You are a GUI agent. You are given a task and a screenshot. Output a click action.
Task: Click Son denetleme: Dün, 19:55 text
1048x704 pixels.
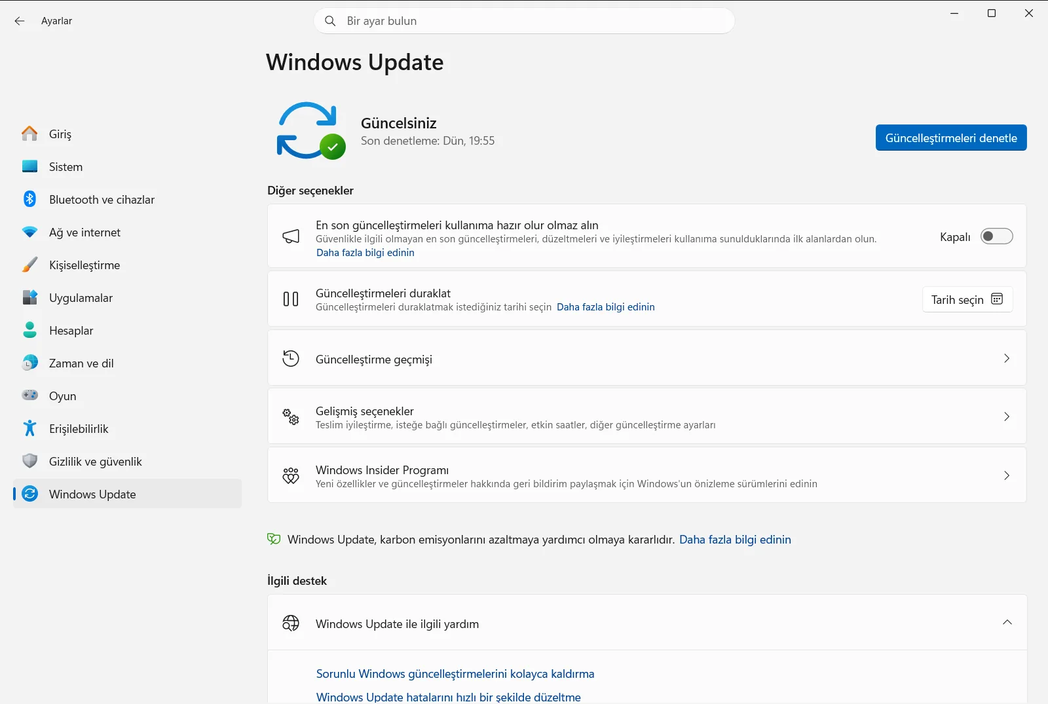coord(428,141)
